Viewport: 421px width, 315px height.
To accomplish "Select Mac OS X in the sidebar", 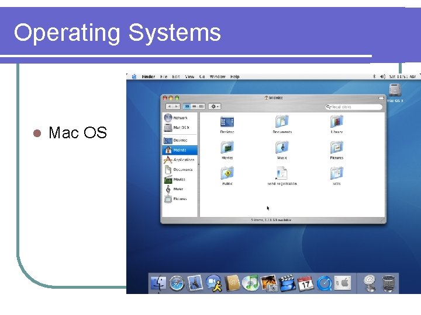I will tap(180, 128).
